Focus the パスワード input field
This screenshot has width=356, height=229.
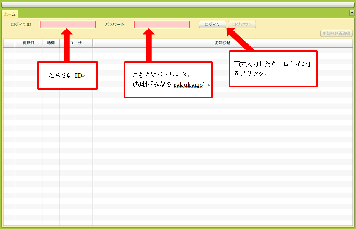tap(162, 25)
